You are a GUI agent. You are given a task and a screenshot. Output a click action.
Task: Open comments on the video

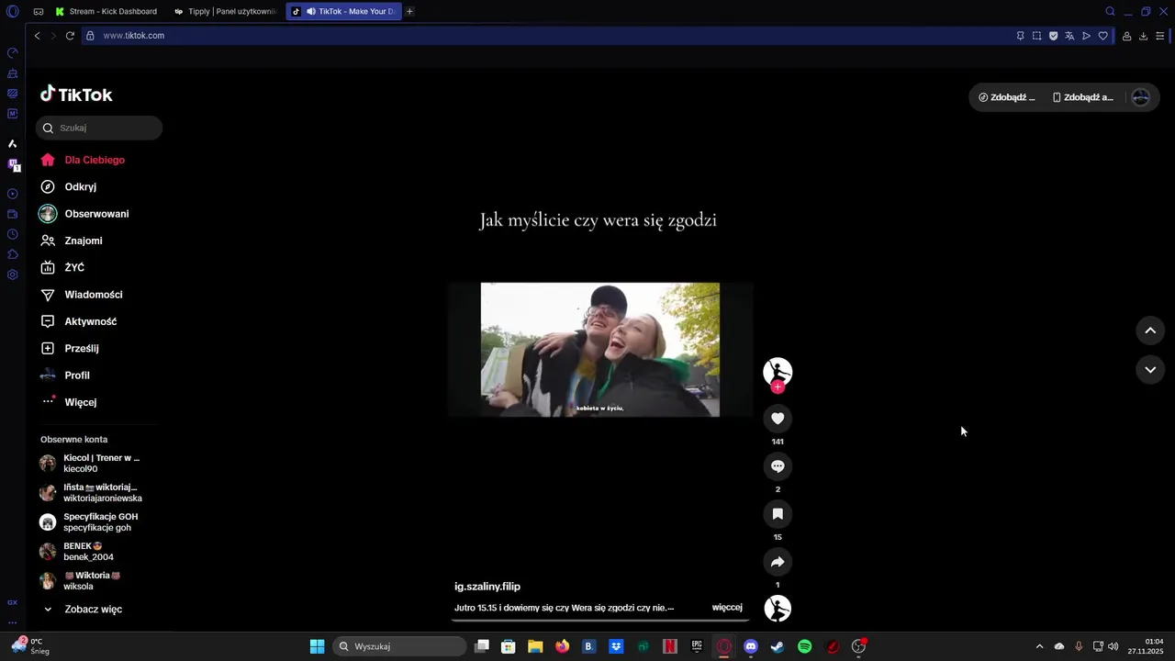[778, 466]
